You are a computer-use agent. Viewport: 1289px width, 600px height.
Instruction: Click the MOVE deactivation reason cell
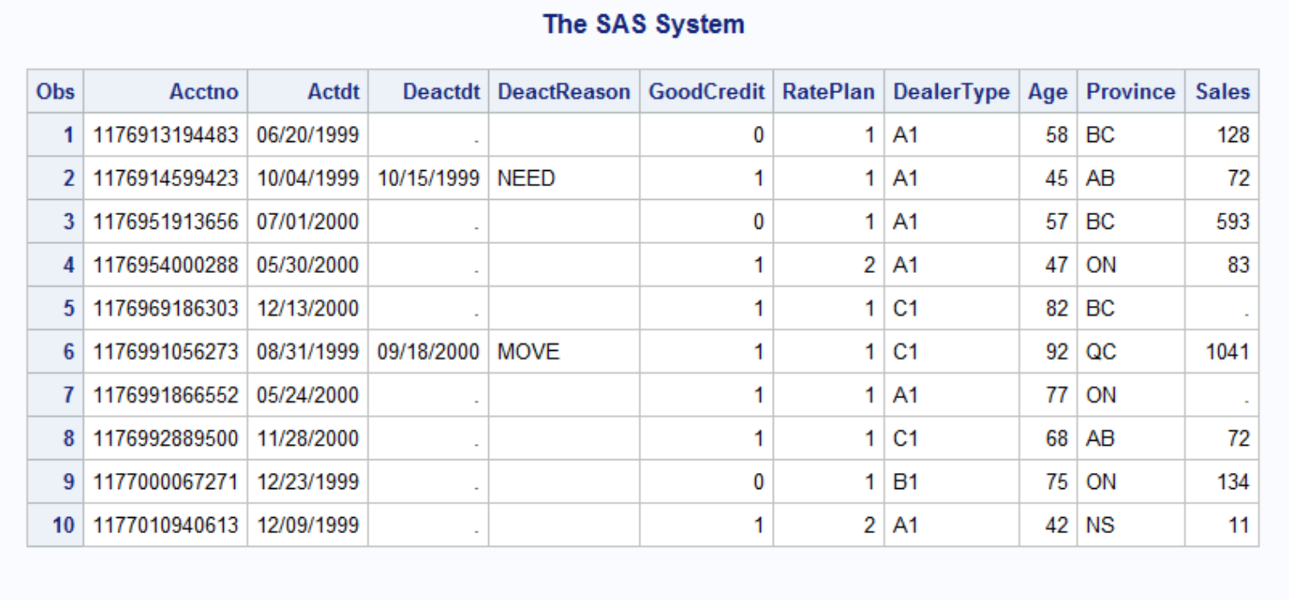click(528, 352)
